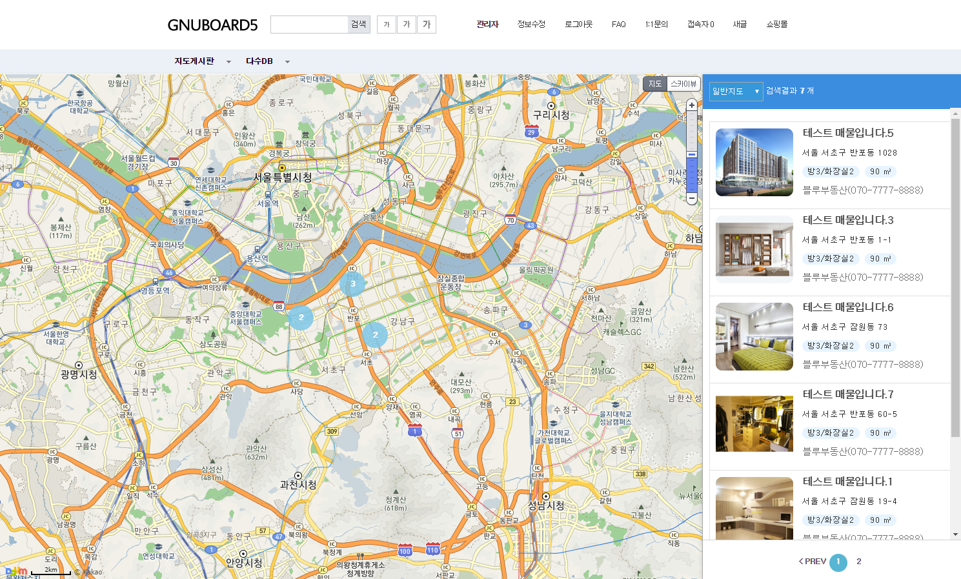Open the FAQ menu item
This screenshot has width=961, height=579.
point(618,25)
